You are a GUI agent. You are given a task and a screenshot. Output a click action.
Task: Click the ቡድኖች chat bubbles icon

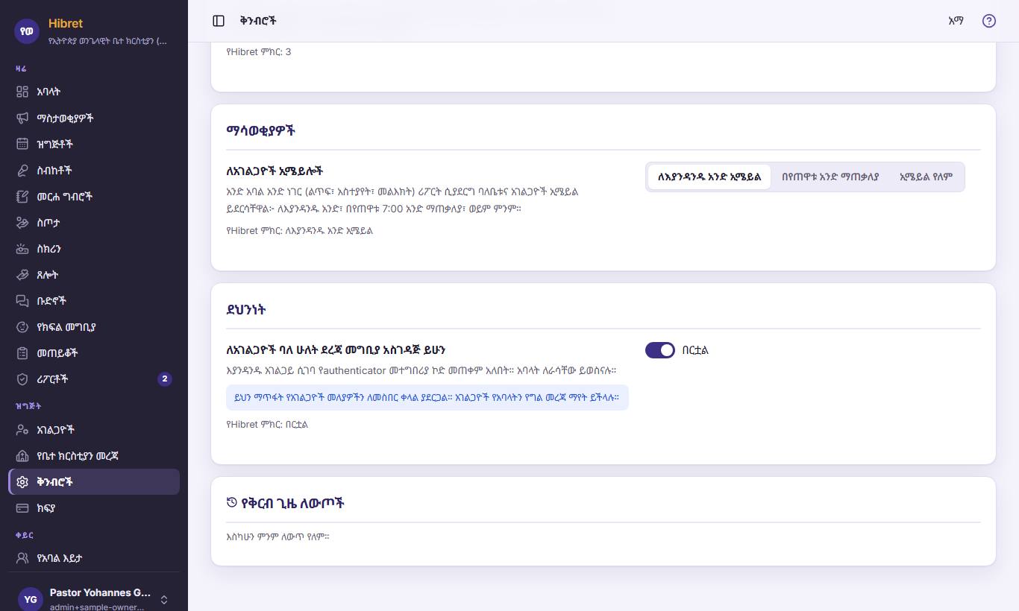point(22,300)
